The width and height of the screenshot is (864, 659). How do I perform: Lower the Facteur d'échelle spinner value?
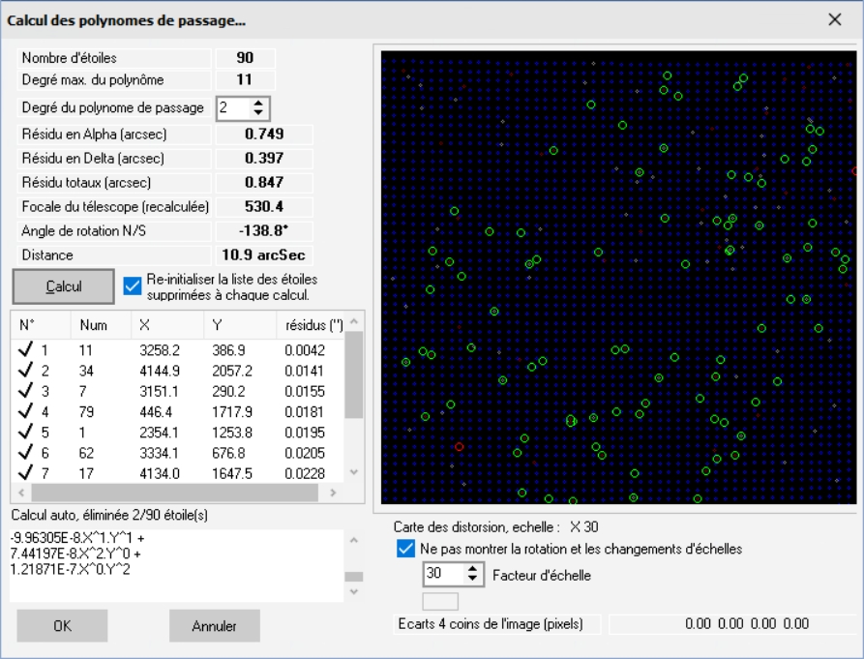(x=472, y=580)
